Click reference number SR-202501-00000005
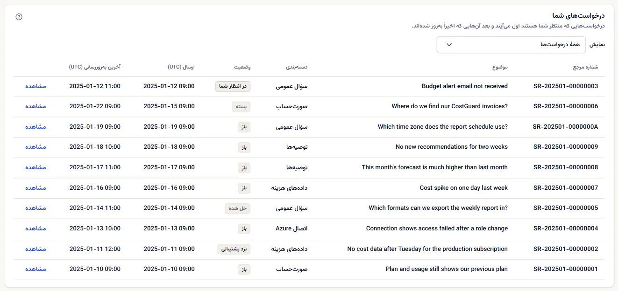The height and width of the screenshot is (291, 618). pyautogui.click(x=566, y=208)
